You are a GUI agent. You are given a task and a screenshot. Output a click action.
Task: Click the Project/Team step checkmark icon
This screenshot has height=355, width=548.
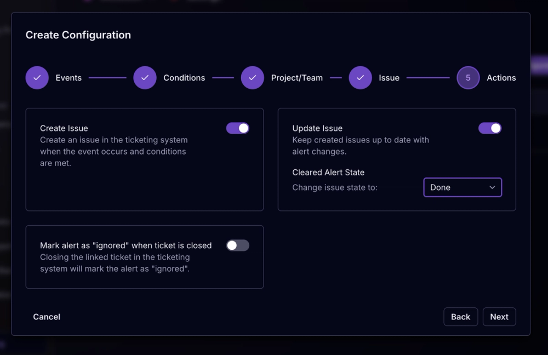tap(253, 78)
